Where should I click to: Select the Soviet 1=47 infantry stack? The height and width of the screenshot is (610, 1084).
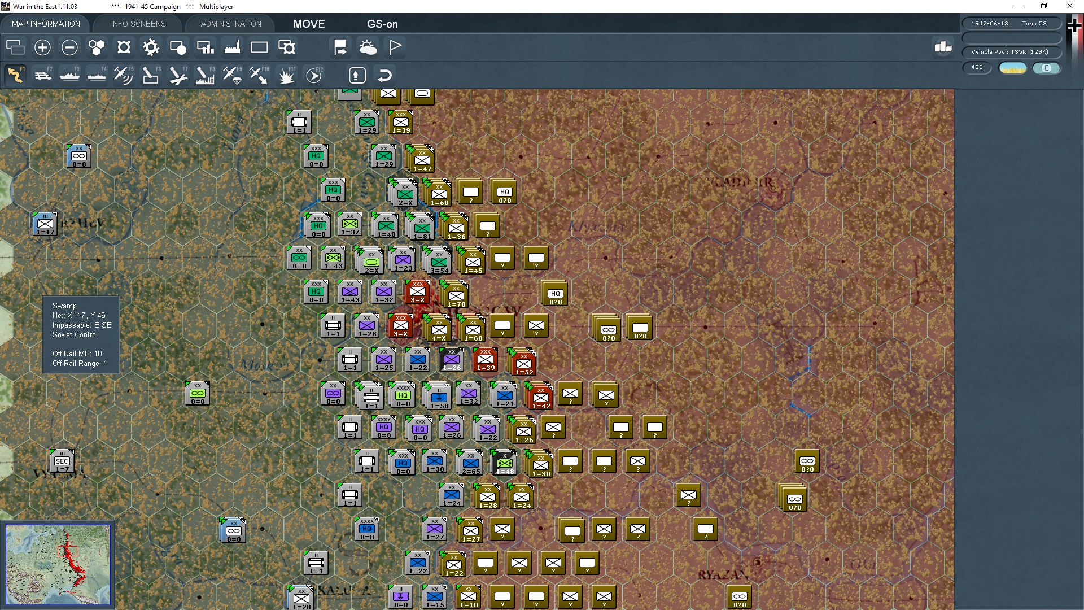(x=422, y=160)
